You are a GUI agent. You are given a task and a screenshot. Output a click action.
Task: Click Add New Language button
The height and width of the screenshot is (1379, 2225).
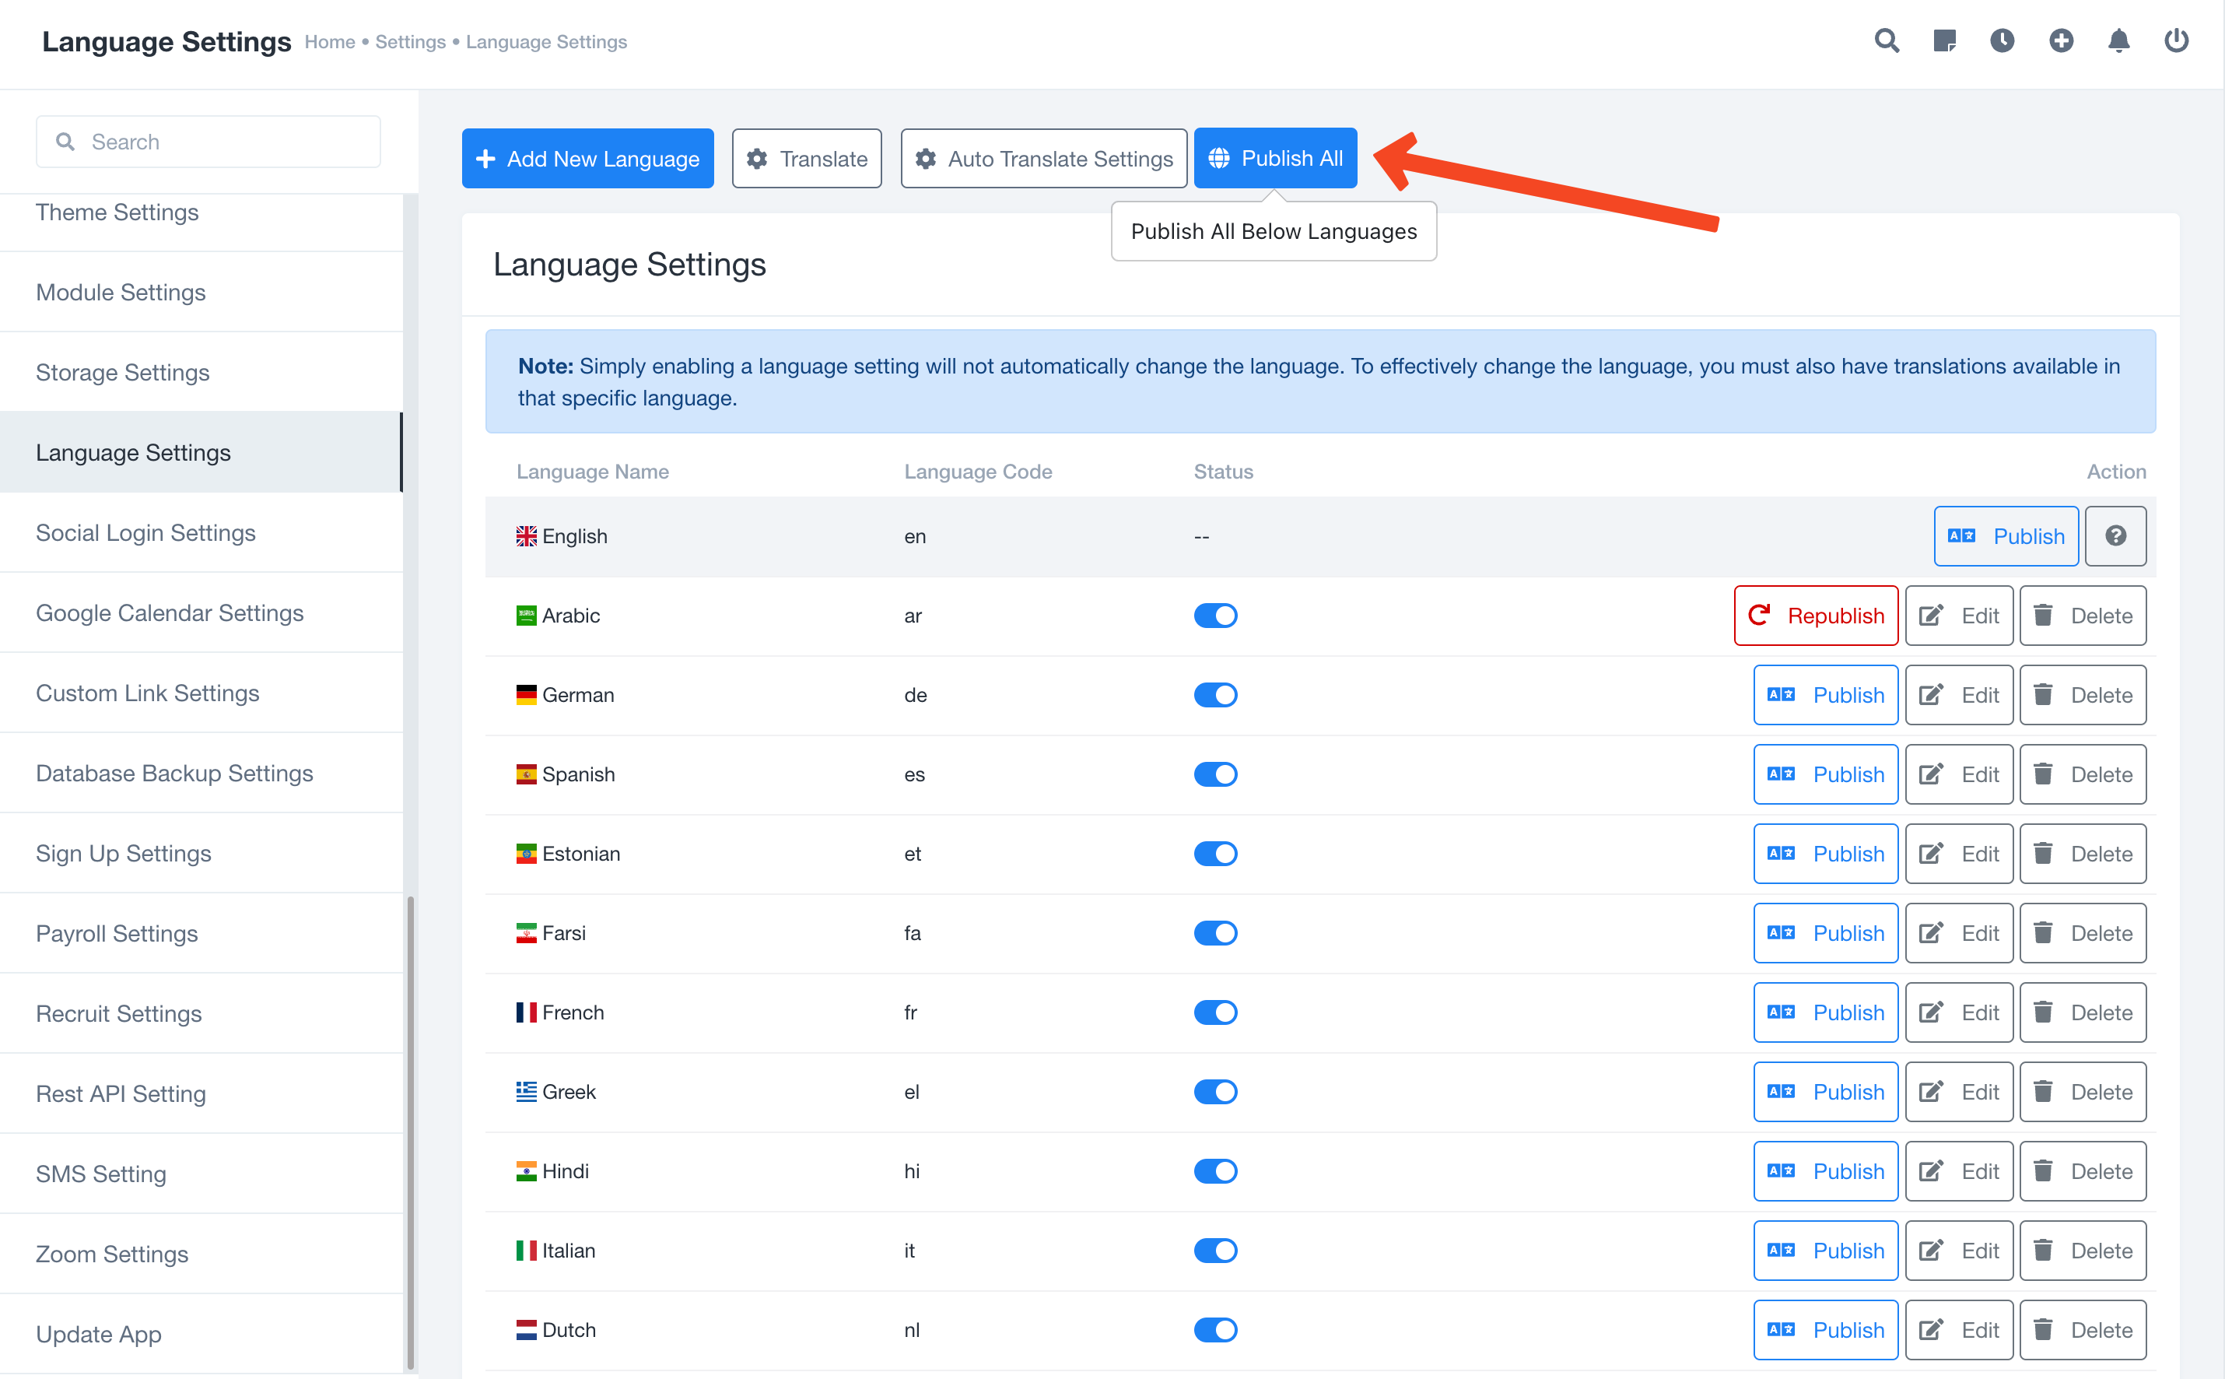coord(587,159)
